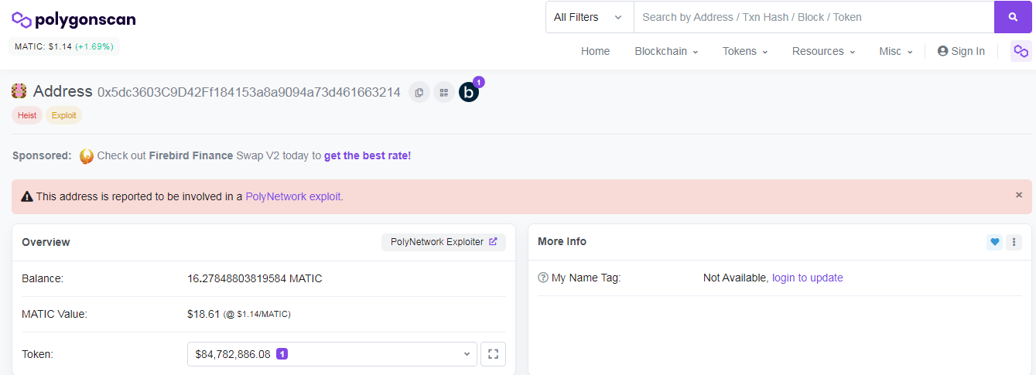Open the All Filters dropdown
This screenshot has height=375, width=1036.
click(590, 17)
